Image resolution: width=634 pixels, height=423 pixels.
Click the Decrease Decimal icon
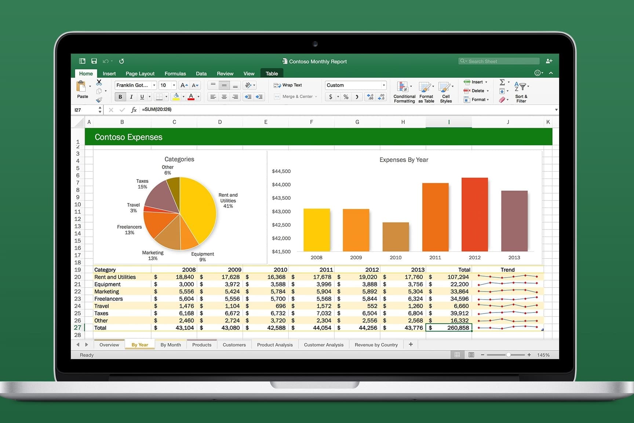pyautogui.click(x=381, y=97)
